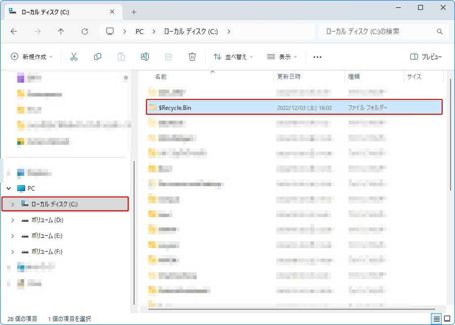Viewport: 455px width, 325px height.
Task: Go up one folder with Up arrow
Action: point(61,32)
